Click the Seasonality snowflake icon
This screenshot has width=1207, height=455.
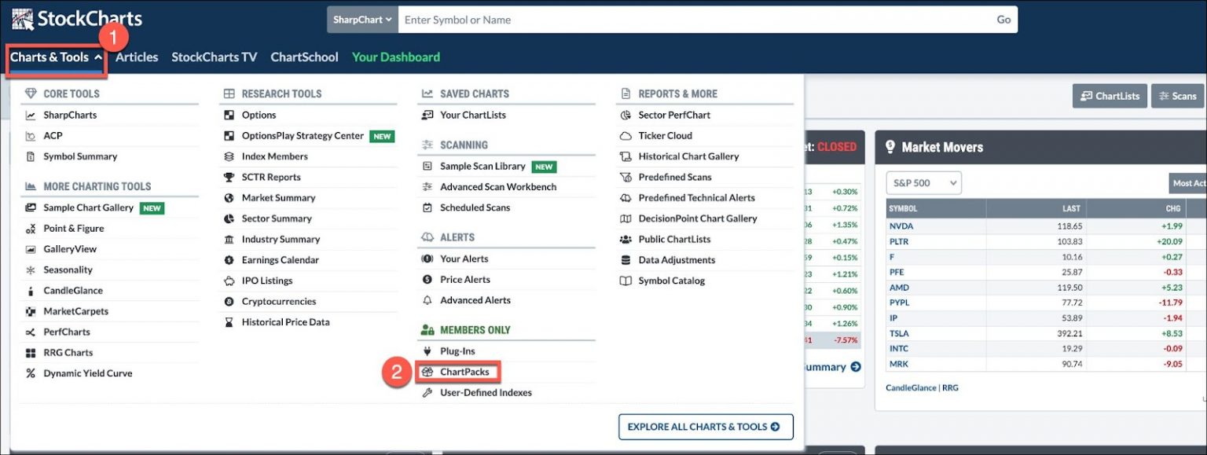[31, 270]
